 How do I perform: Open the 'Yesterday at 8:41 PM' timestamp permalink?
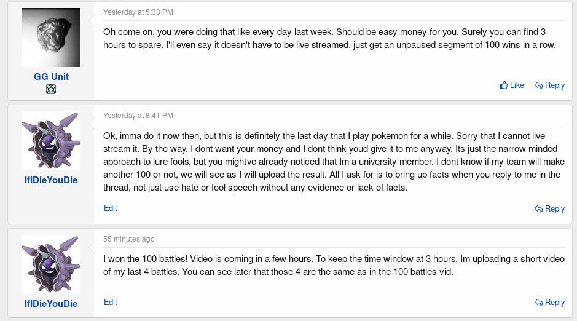coord(138,116)
